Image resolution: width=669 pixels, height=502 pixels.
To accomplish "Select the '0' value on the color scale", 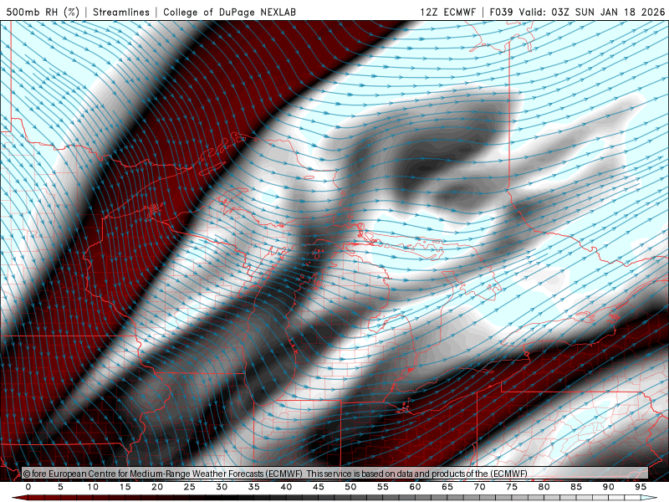I will [28, 487].
